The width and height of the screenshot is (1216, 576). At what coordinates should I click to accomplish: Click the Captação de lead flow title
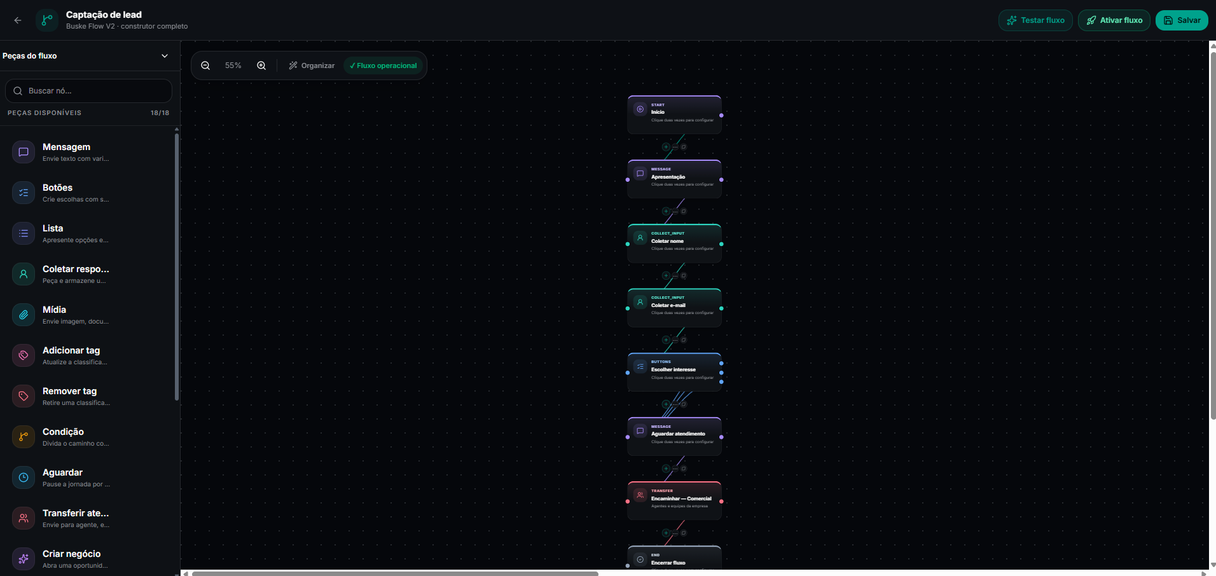[104, 15]
